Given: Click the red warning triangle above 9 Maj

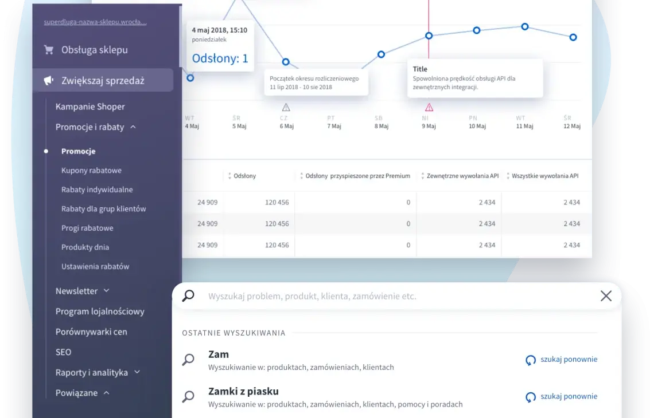Looking at the screenshot, I should (x=429, y=108).
